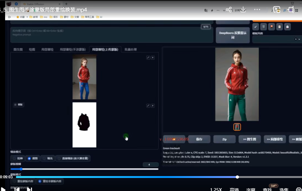
Task: Switch to 局部重绘(手涂蒙版) tab
Action: tap(73, 50)
